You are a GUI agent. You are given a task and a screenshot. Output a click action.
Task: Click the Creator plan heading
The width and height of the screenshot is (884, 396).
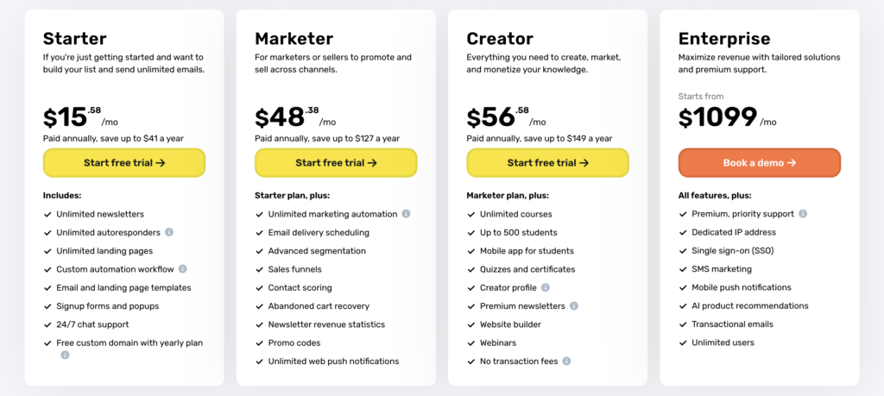pyautogui.click(x=500, y=39)
